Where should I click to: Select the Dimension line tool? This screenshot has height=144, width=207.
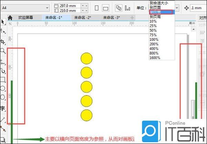tap(3, 120)
